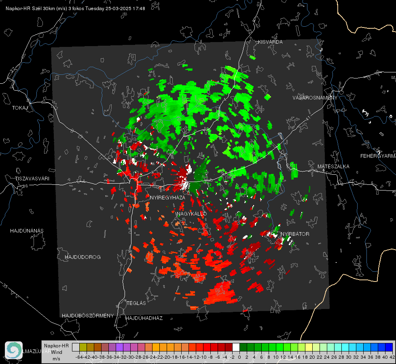Click road number 41 near Vásárosnamény
The height and width of the screenshot is (364, 396).
pos(307,118)
